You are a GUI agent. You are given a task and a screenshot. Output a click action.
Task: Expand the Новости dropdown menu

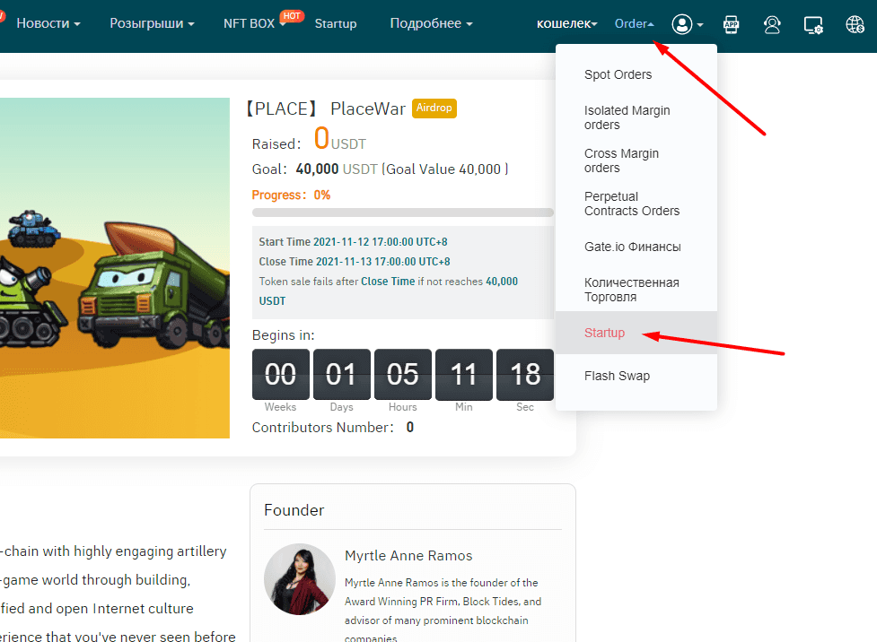click(x=48, y=23)
